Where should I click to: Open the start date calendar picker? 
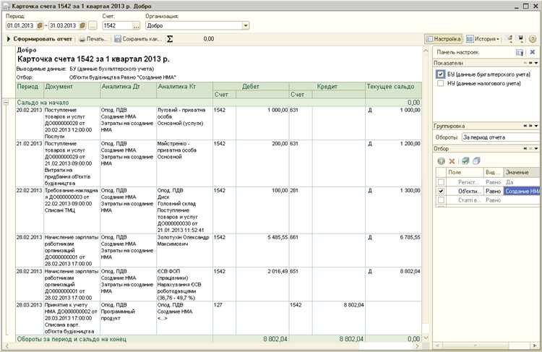point(41,25)
